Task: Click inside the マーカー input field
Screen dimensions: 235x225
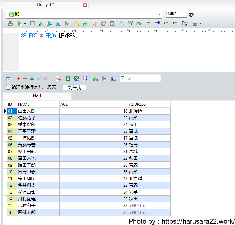Action: pyautogui.click(x=140, y=78)
